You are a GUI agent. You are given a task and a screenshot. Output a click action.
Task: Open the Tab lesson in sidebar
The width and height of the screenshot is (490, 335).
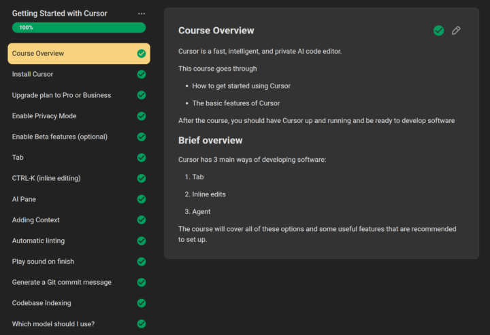[79, 158]
